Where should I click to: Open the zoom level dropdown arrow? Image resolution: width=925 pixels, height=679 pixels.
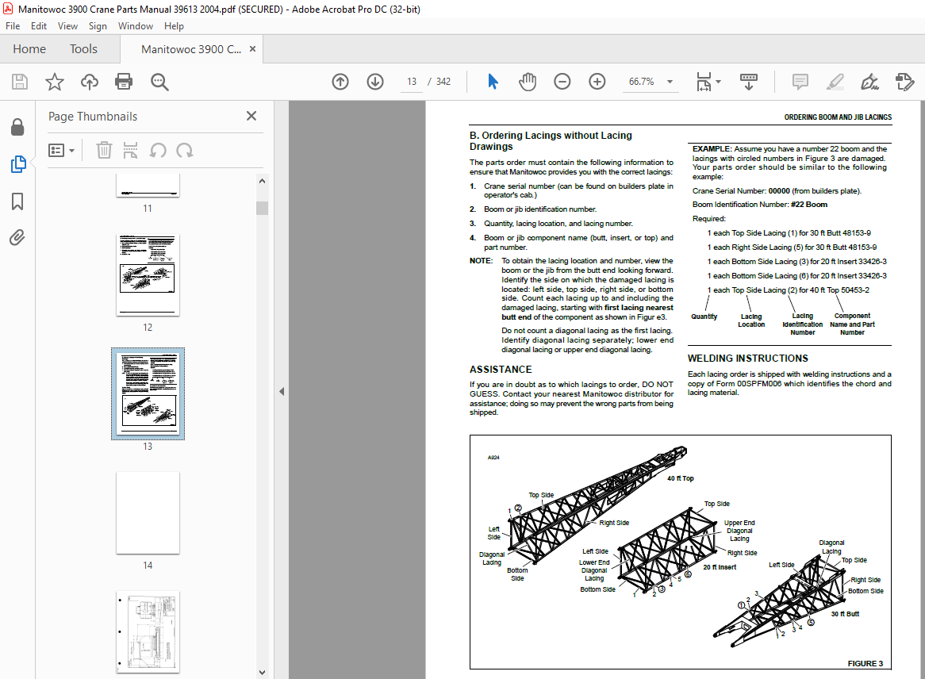[x=670, y=82]
